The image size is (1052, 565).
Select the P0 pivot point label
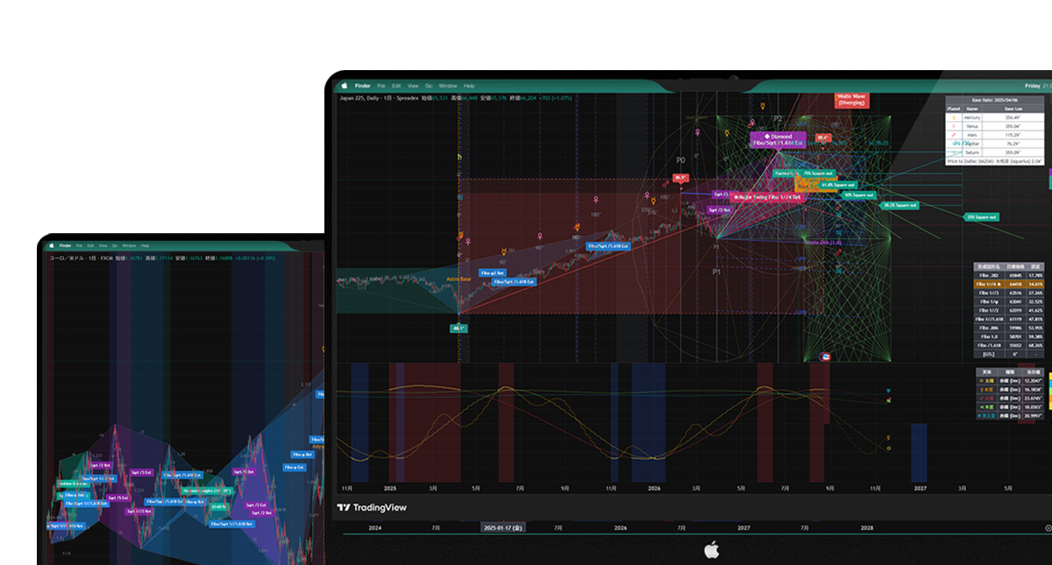681,160
